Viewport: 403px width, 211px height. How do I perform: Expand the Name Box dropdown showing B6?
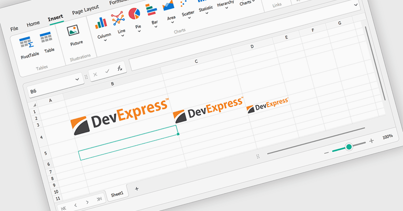[x=77, y=79]
